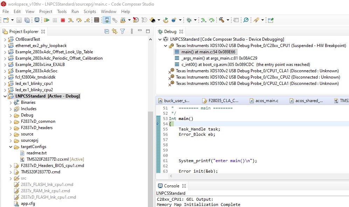Click the Resume debug button

(46, 20)
